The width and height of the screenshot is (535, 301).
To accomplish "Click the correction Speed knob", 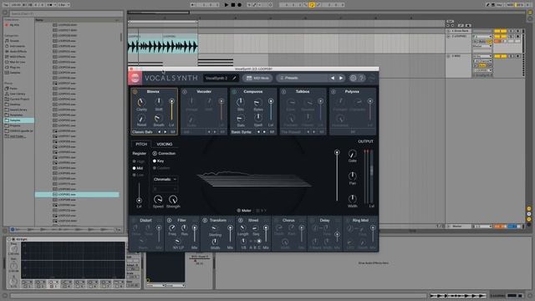I will pos(158,199).
